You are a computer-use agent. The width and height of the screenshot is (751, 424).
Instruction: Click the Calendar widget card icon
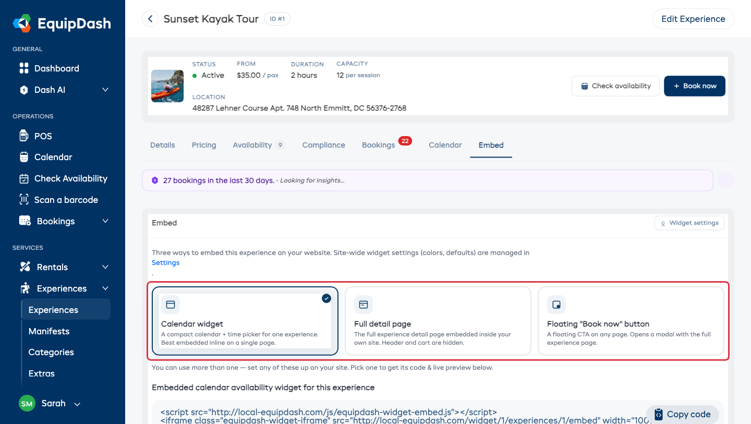(x=171, y=305)
